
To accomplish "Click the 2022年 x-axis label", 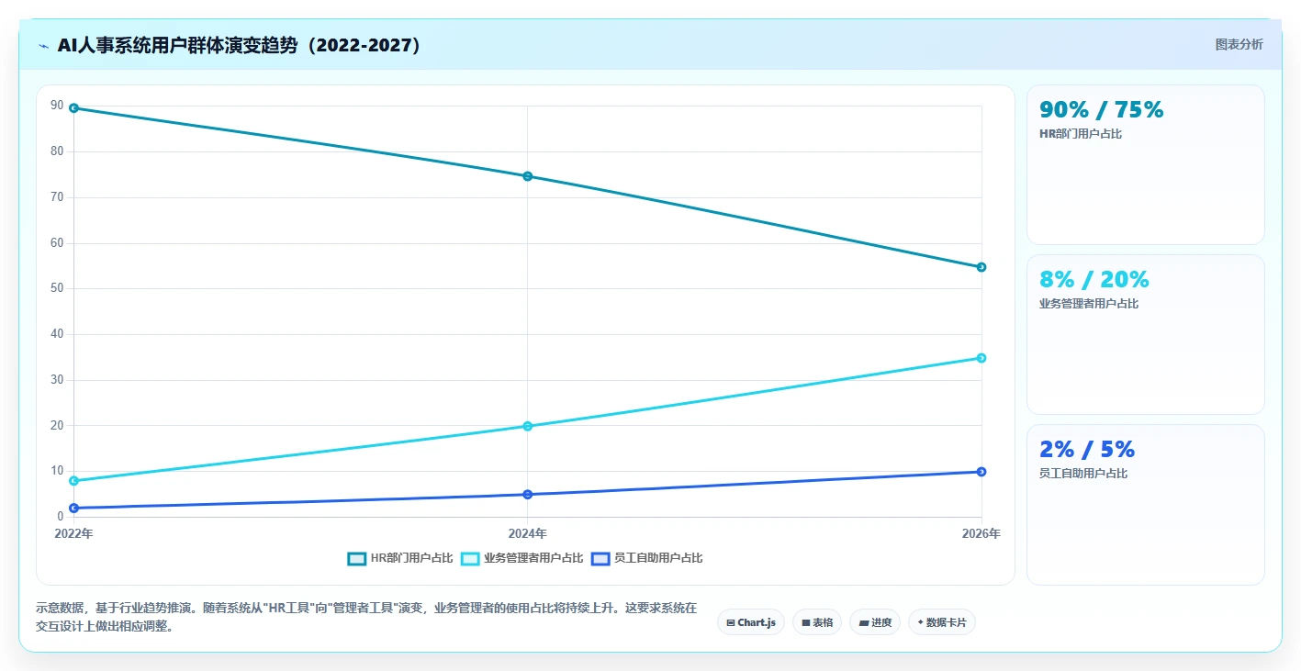I will [x=73, y=533].
